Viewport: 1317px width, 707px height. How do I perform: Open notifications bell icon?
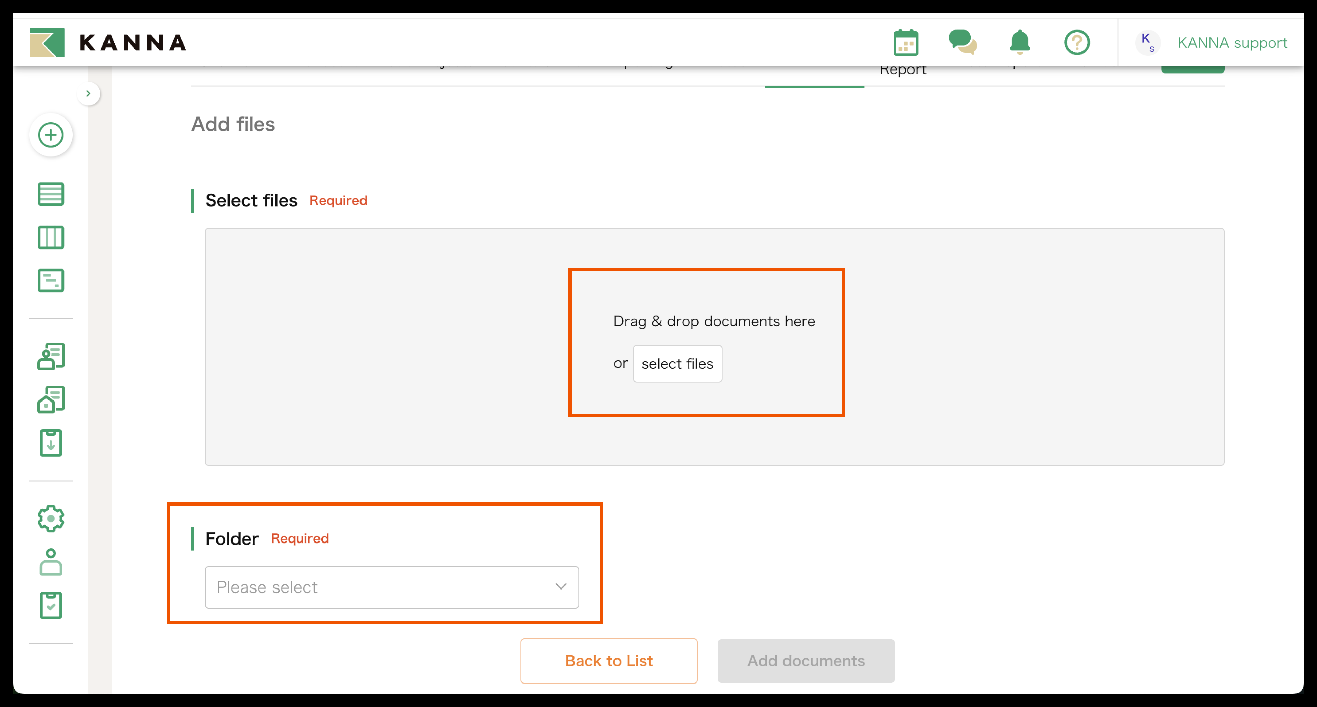pos(1019,42)
